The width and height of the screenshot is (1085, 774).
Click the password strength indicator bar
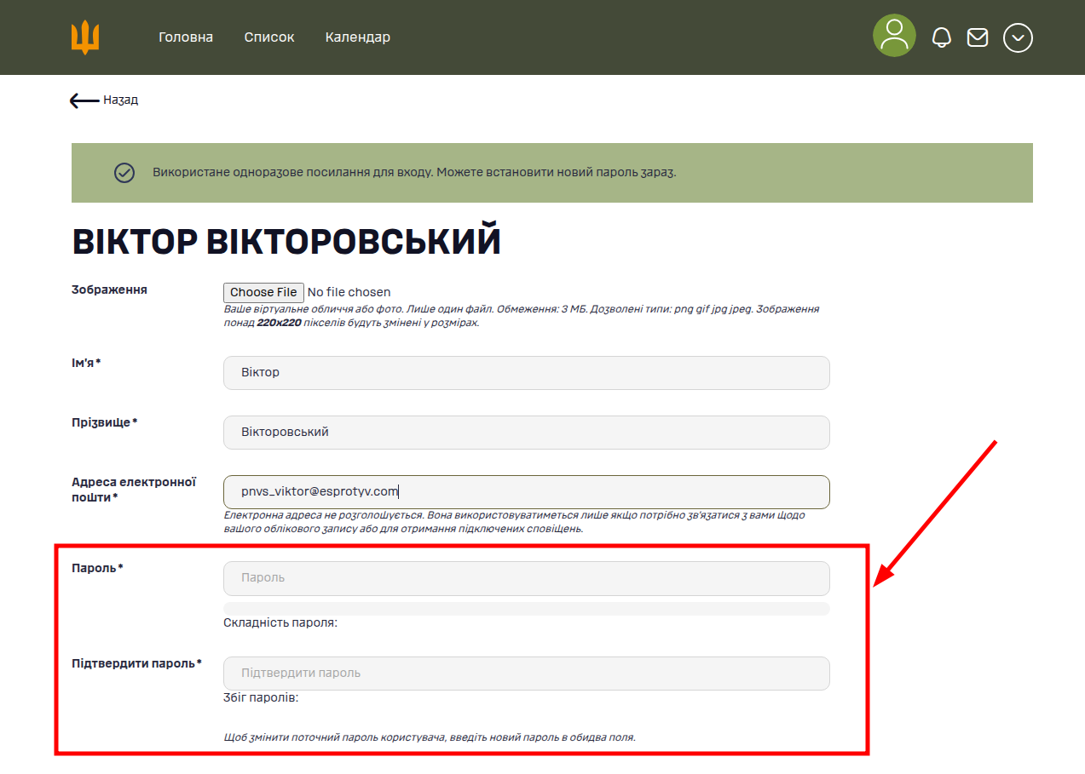[525, 608]
